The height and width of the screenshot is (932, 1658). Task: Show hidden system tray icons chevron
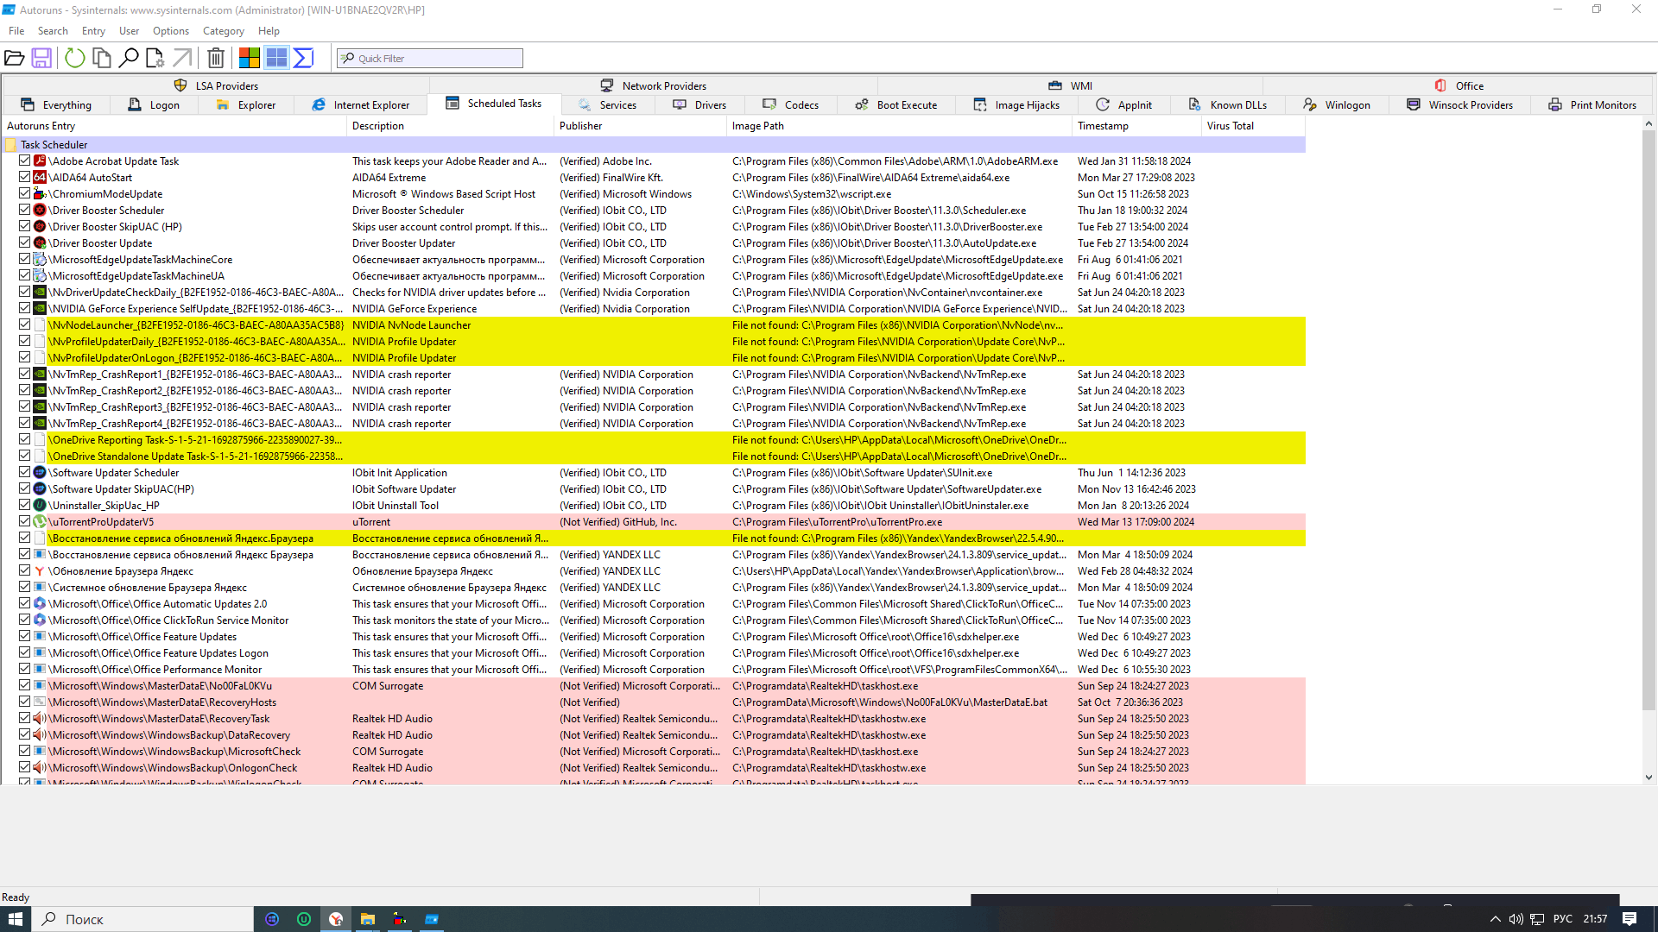1495,919
